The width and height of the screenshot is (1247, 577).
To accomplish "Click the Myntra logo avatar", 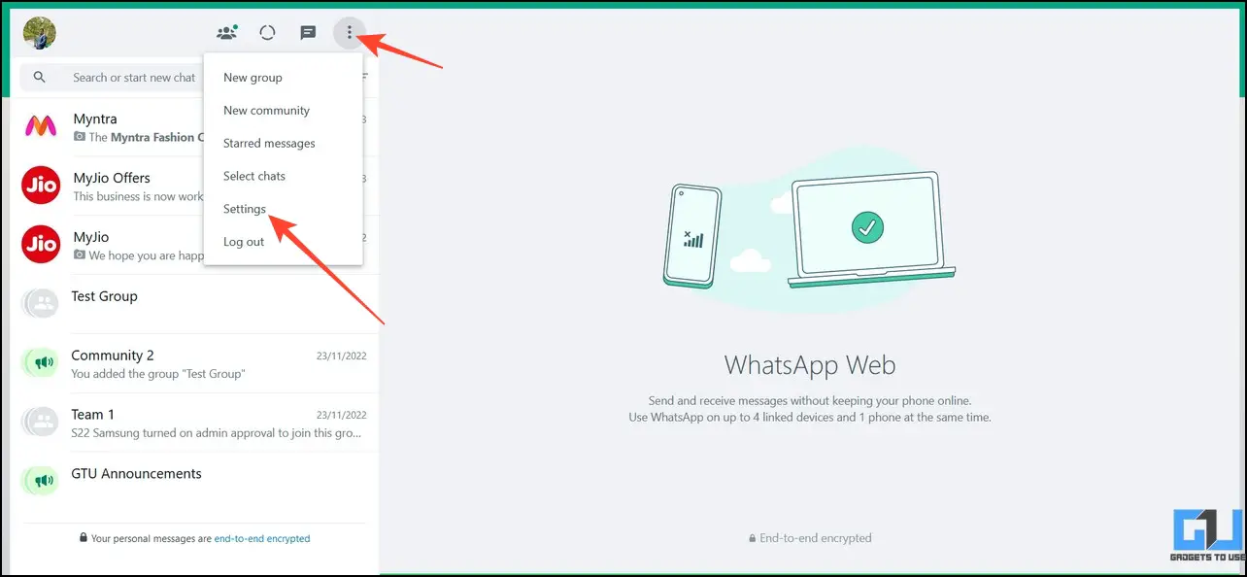I will coord(41,126).
